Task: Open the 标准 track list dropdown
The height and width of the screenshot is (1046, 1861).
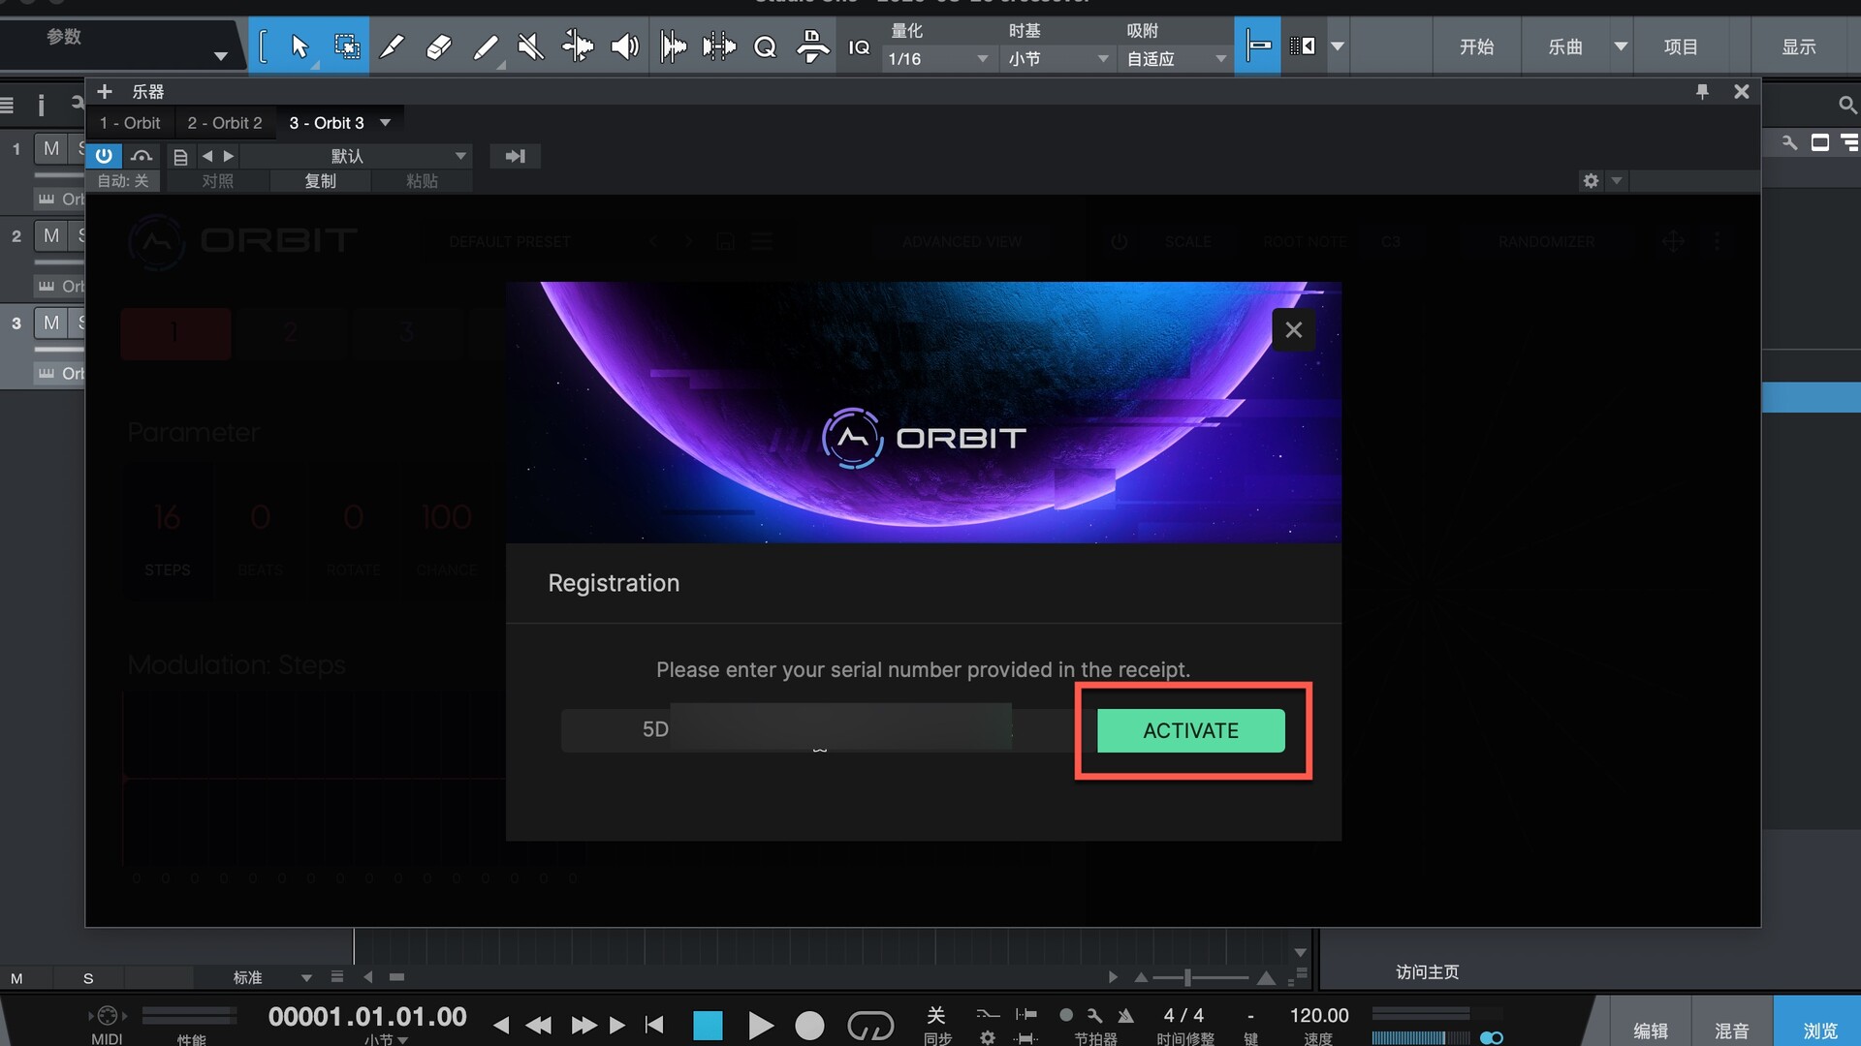Action: click(271, 977)
